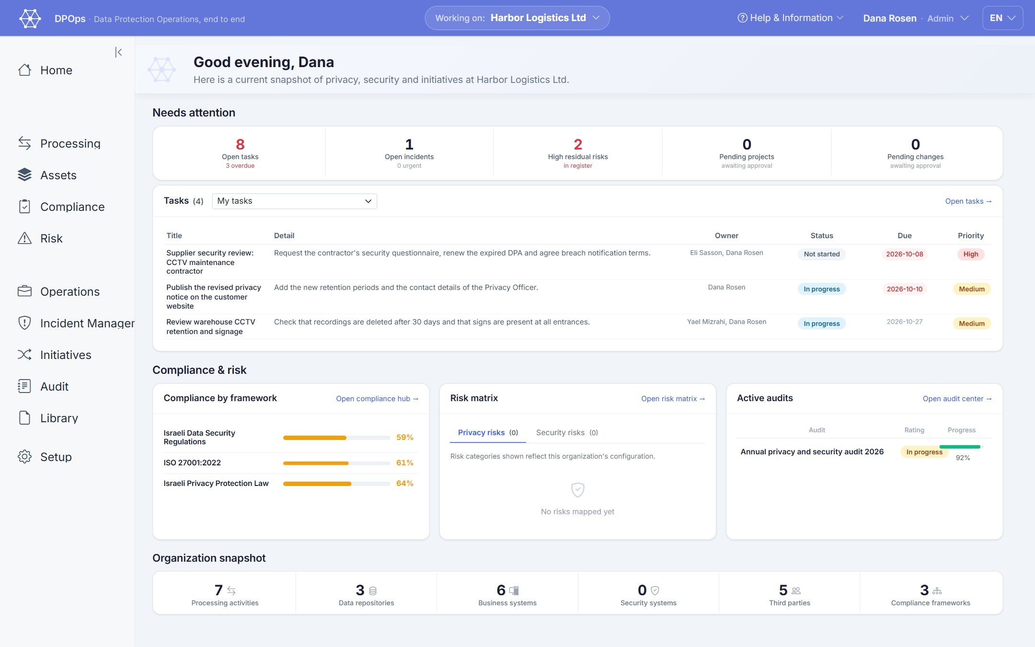The image size is (1035, 647).
Task: Select the Privacy risks tab
Action: click(488, 432)
